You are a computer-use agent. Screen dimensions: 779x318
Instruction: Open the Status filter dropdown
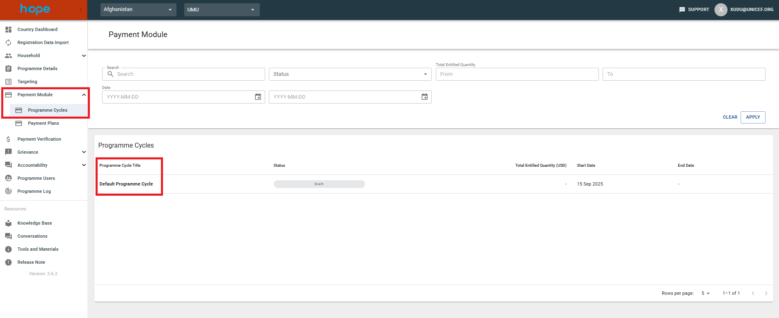(x=350, y=74)
